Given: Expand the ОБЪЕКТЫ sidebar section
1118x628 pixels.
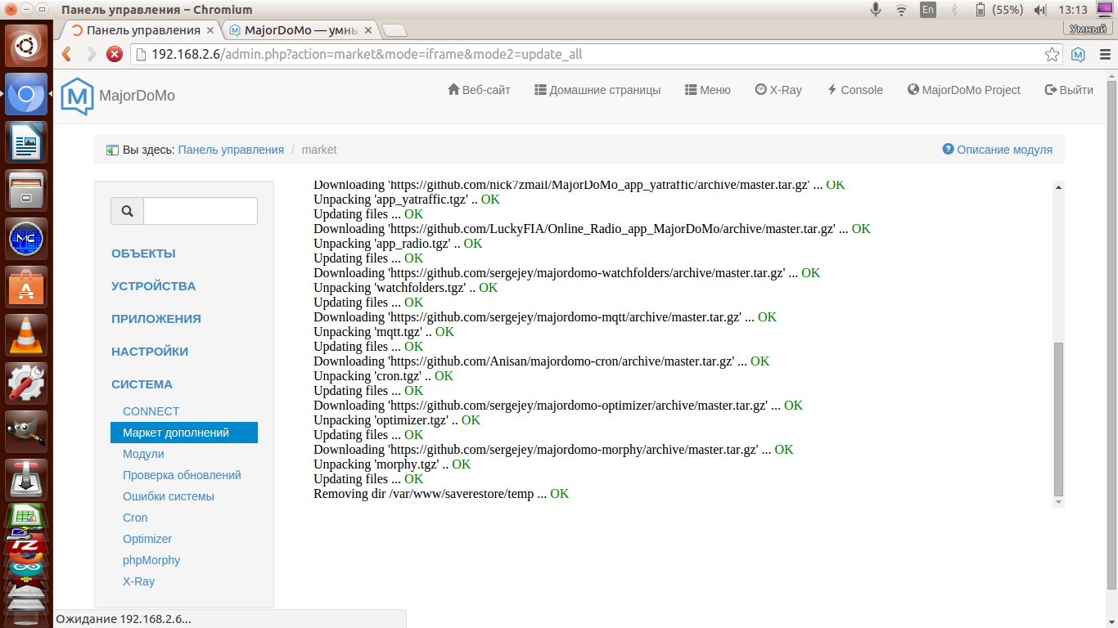Looking at the screenshot, I should pos(143,253).
